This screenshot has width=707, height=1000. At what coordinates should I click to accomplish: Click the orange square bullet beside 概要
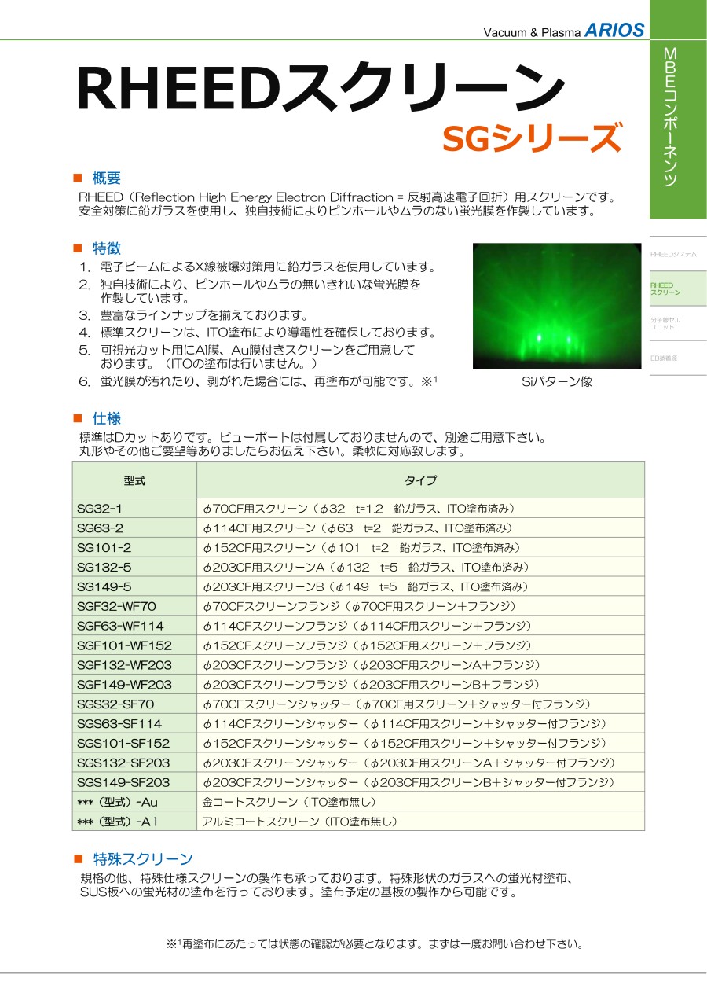point(77,178)
